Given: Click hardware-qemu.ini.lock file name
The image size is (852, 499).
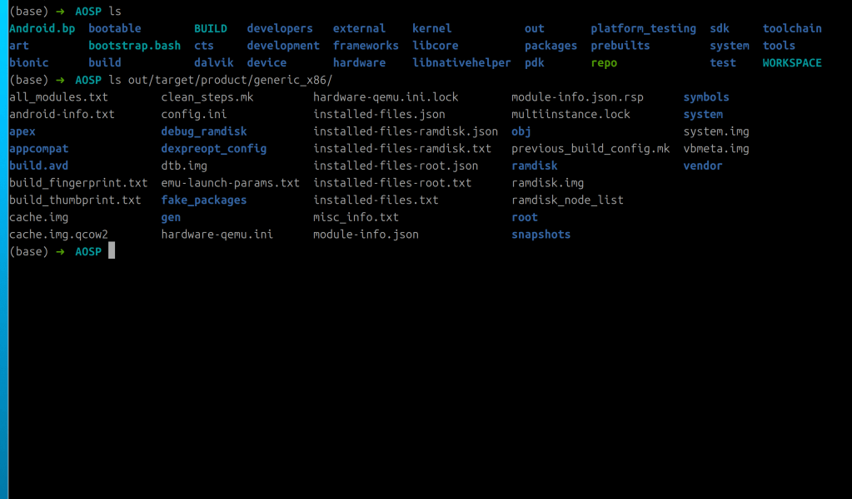Looking at the screenshot, I should pos(386,97).
